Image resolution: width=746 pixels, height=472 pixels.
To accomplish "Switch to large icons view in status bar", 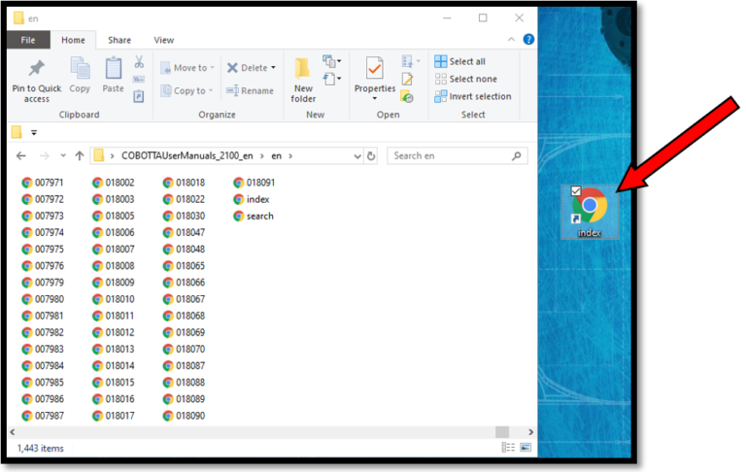I will tap(526, 447).
